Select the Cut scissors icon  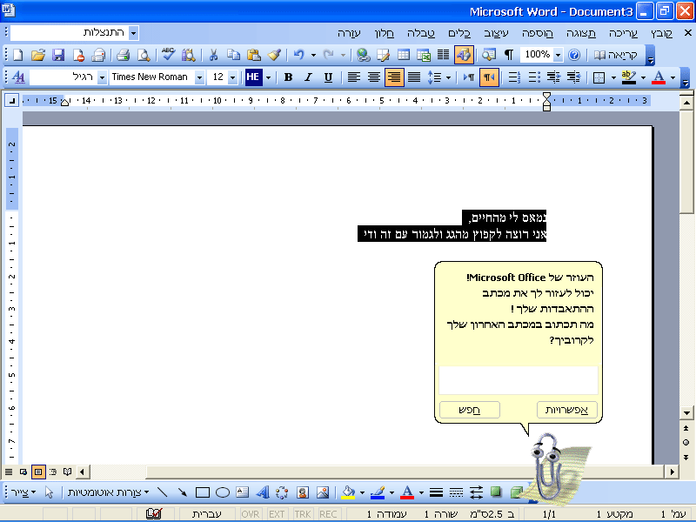(212, 55)
